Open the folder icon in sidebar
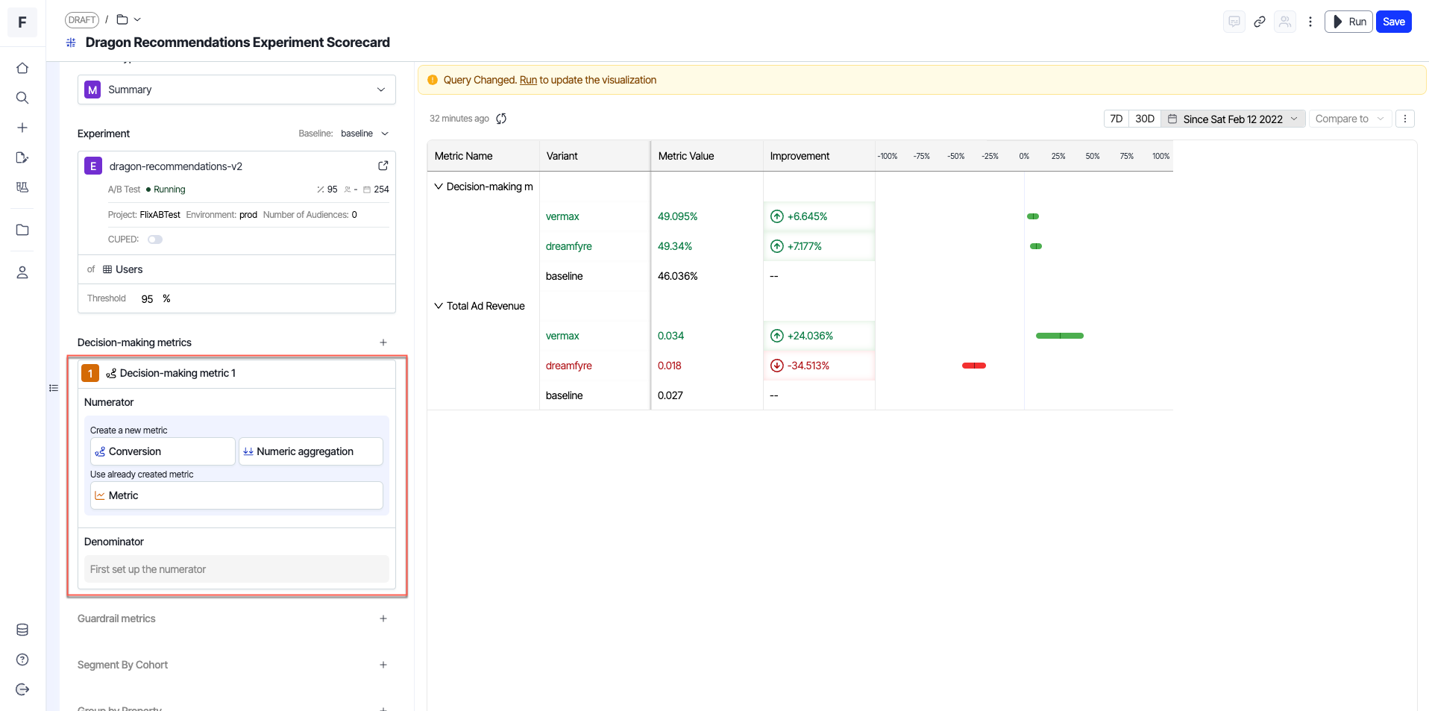The height and width of the screenshot is (711, 1429). 22,230
